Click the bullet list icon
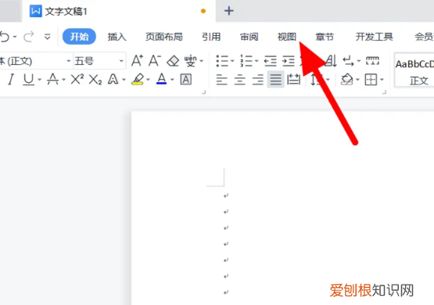 222,61
